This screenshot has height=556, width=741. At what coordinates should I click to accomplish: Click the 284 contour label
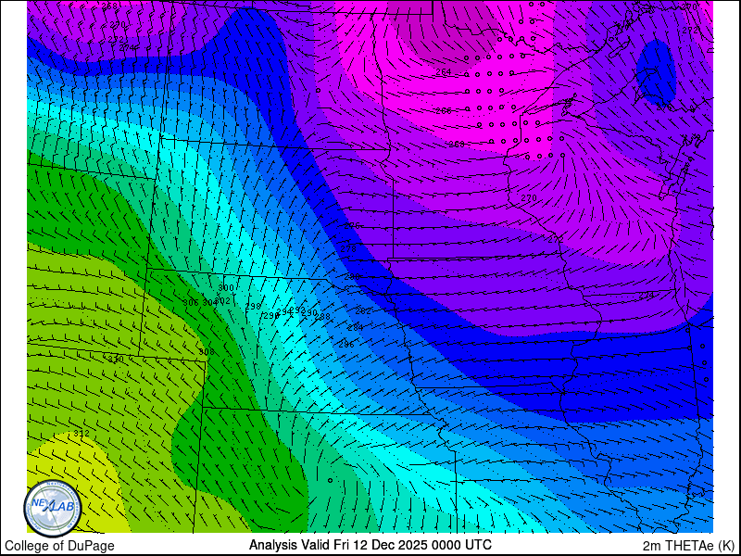355,327
